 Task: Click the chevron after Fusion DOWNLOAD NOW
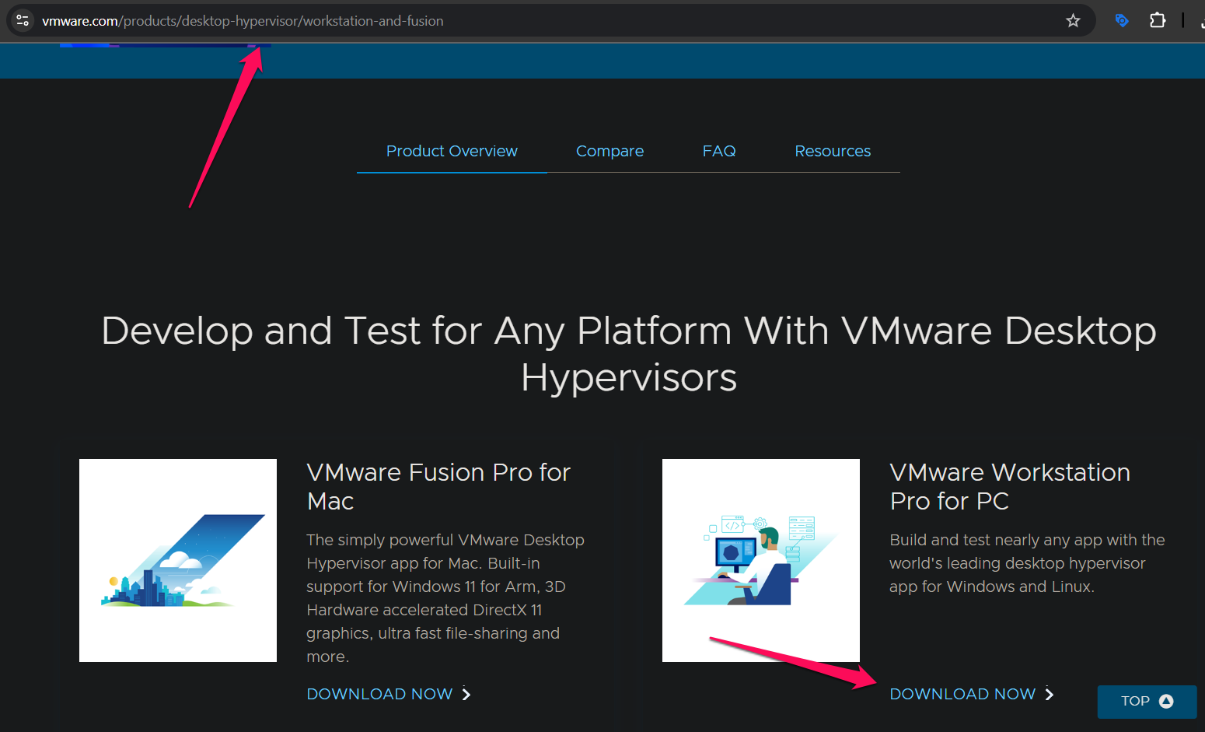466,694
